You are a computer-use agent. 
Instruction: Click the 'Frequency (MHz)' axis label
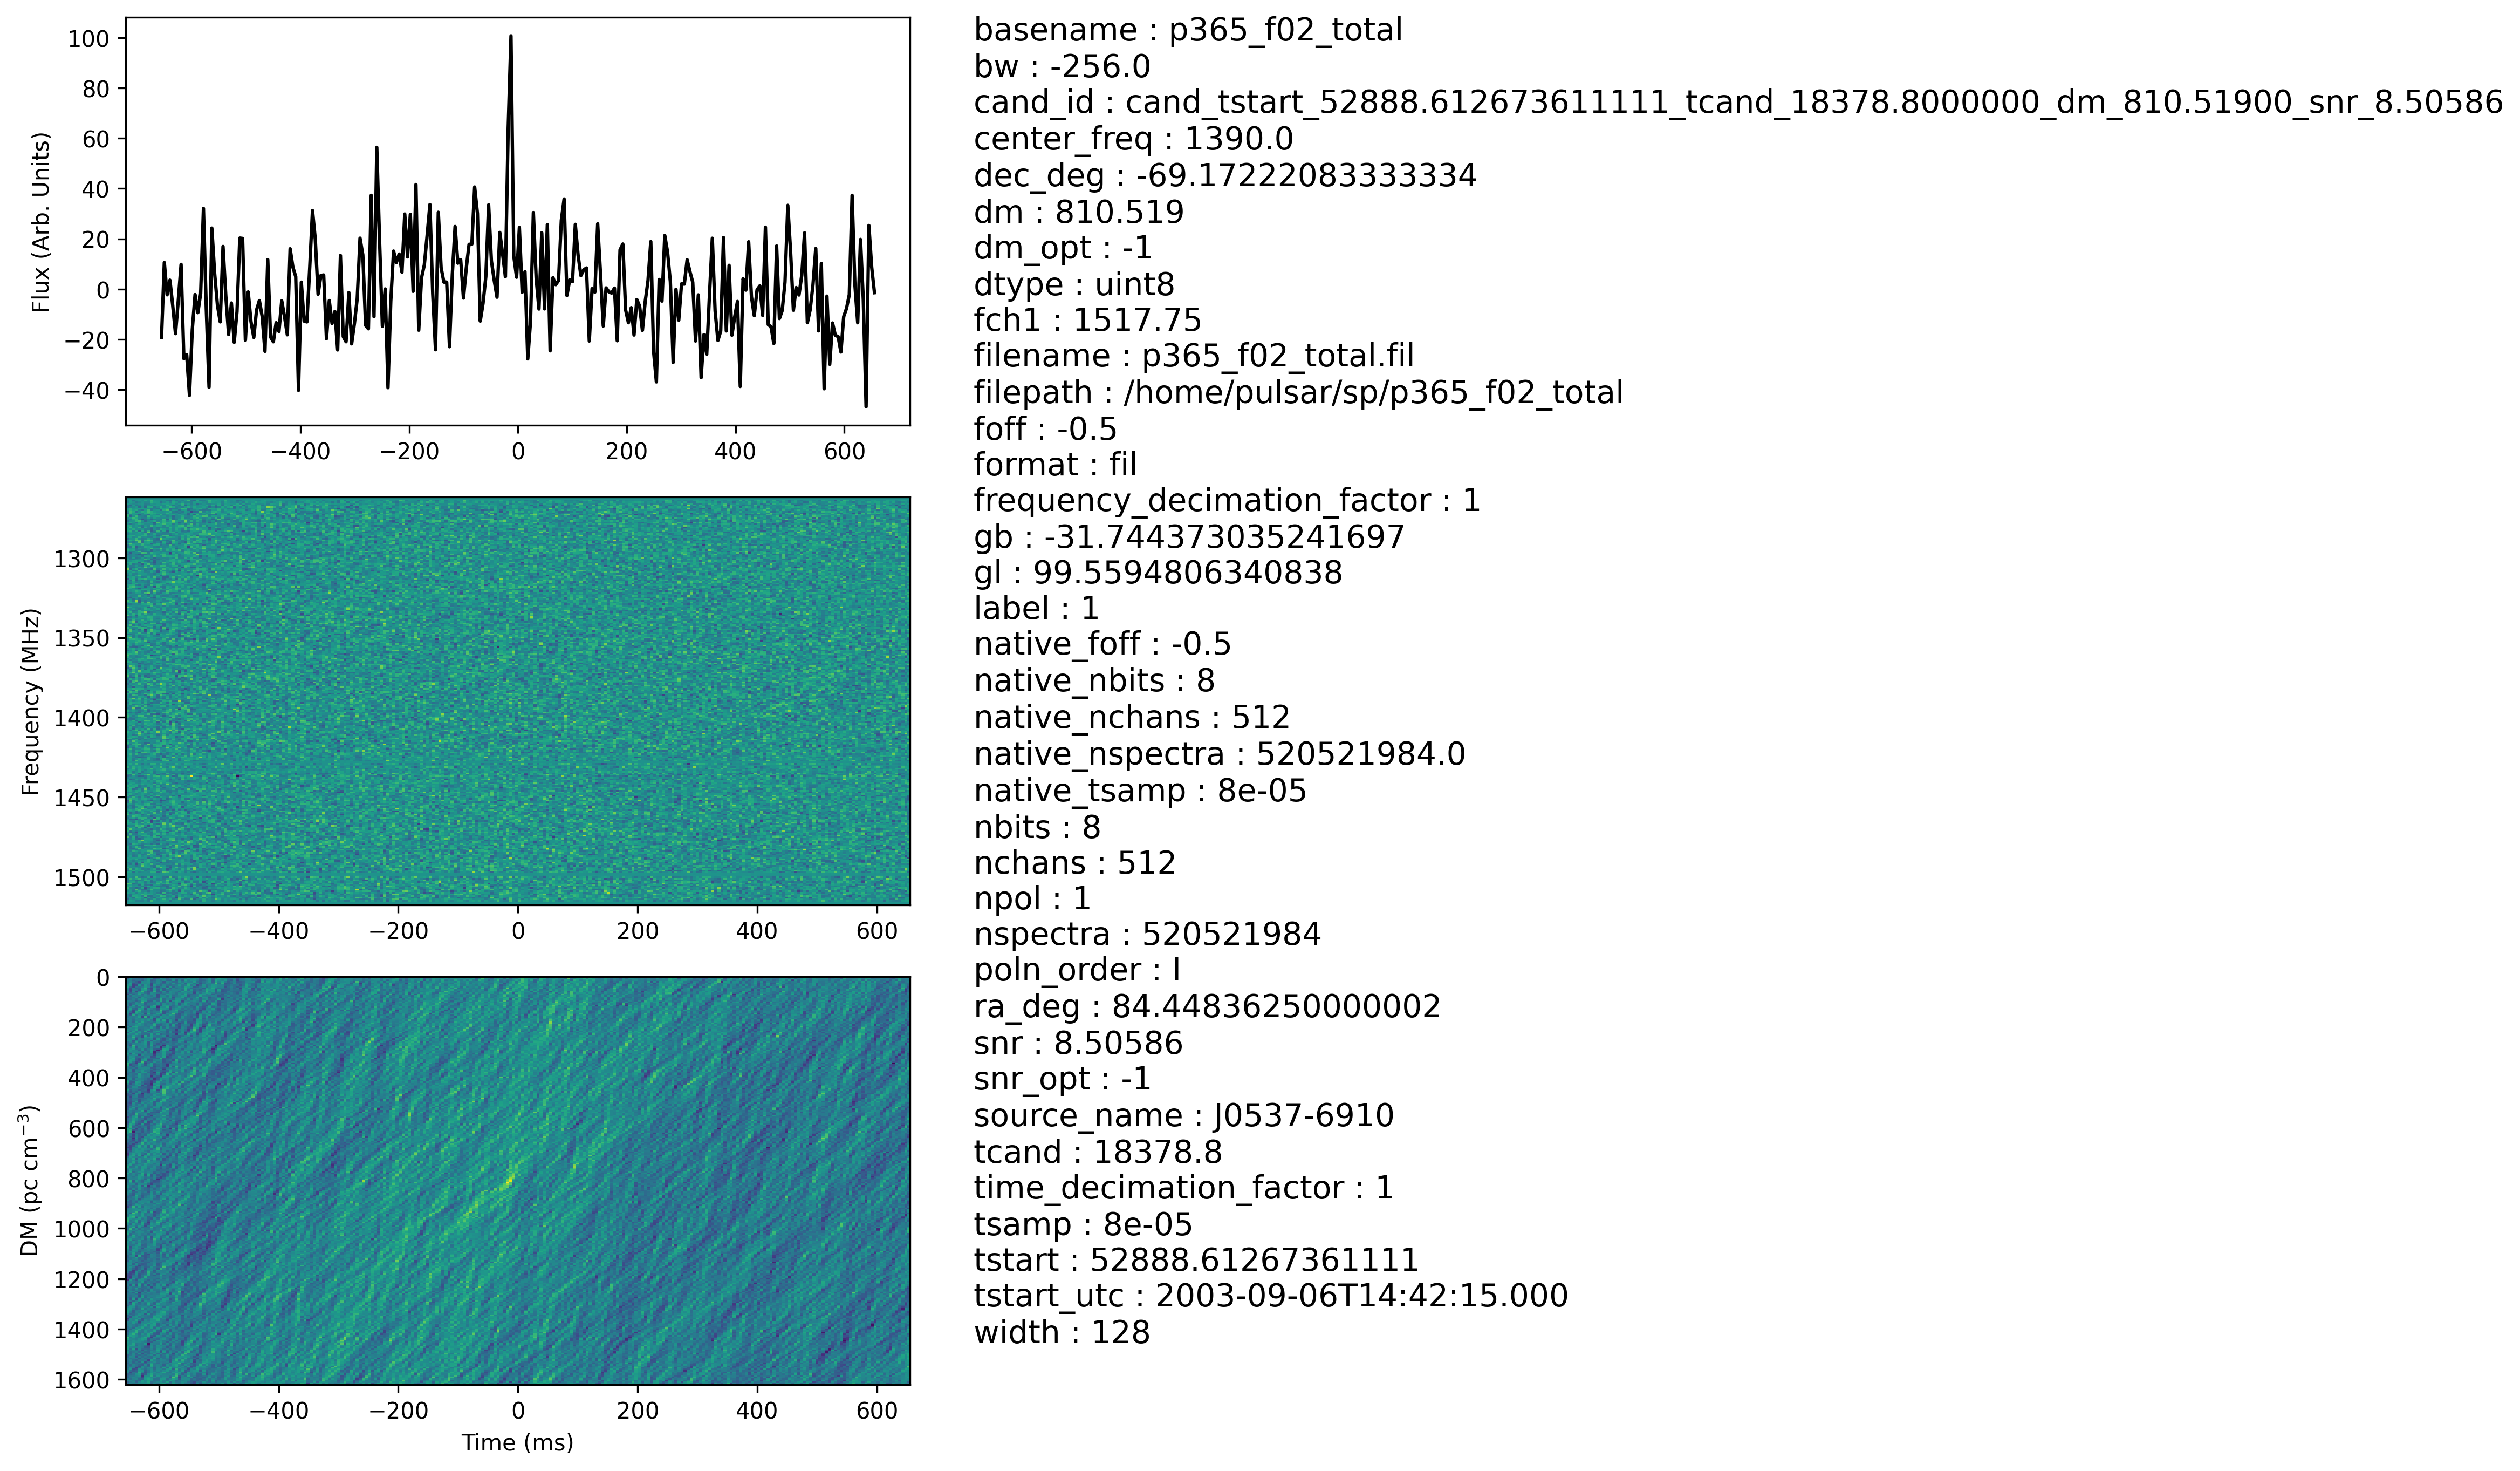pos(31,702)
